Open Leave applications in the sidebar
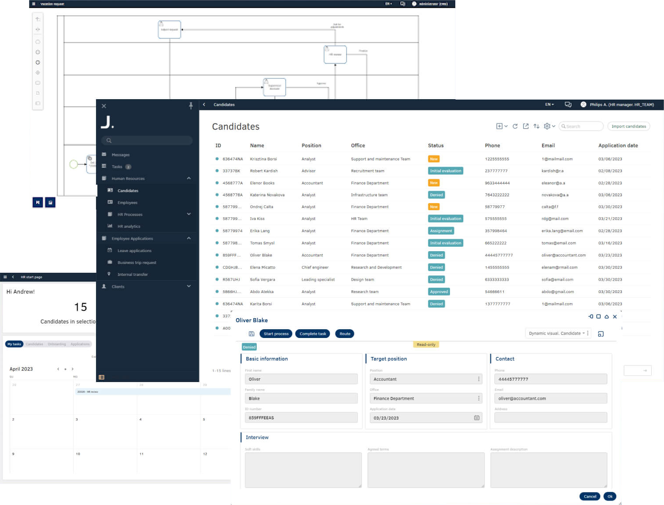The width and height of the screenshot is (664, 505). coord(134,251)
